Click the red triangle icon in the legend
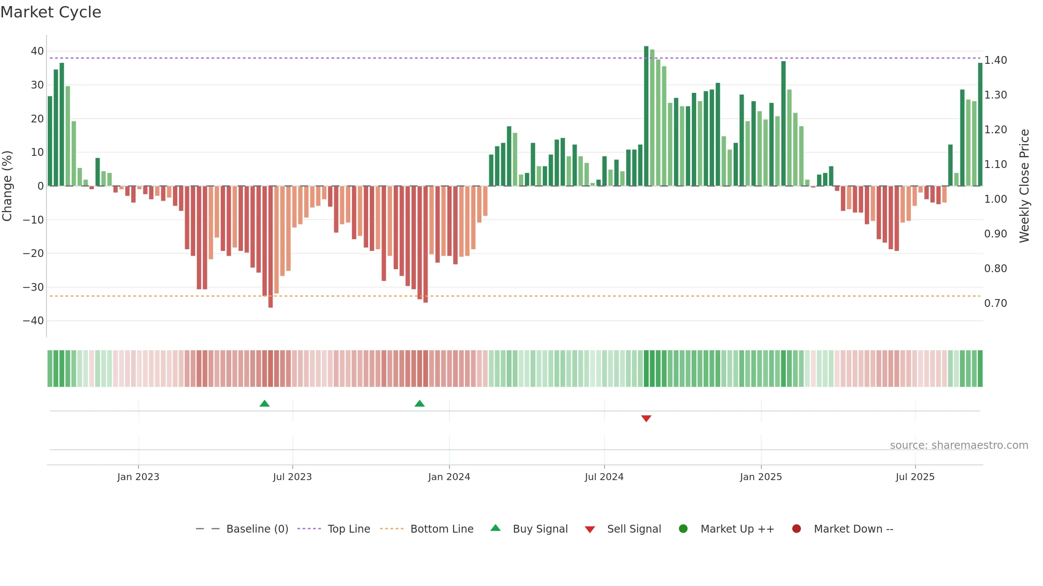The height and width of the screenshot is (586, 1043). (590, 530)
